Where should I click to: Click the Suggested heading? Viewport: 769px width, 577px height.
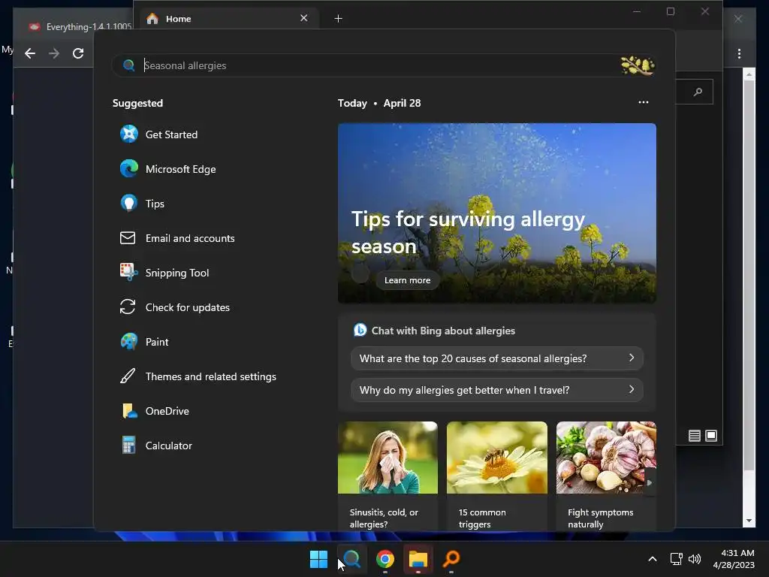point(138,103)
